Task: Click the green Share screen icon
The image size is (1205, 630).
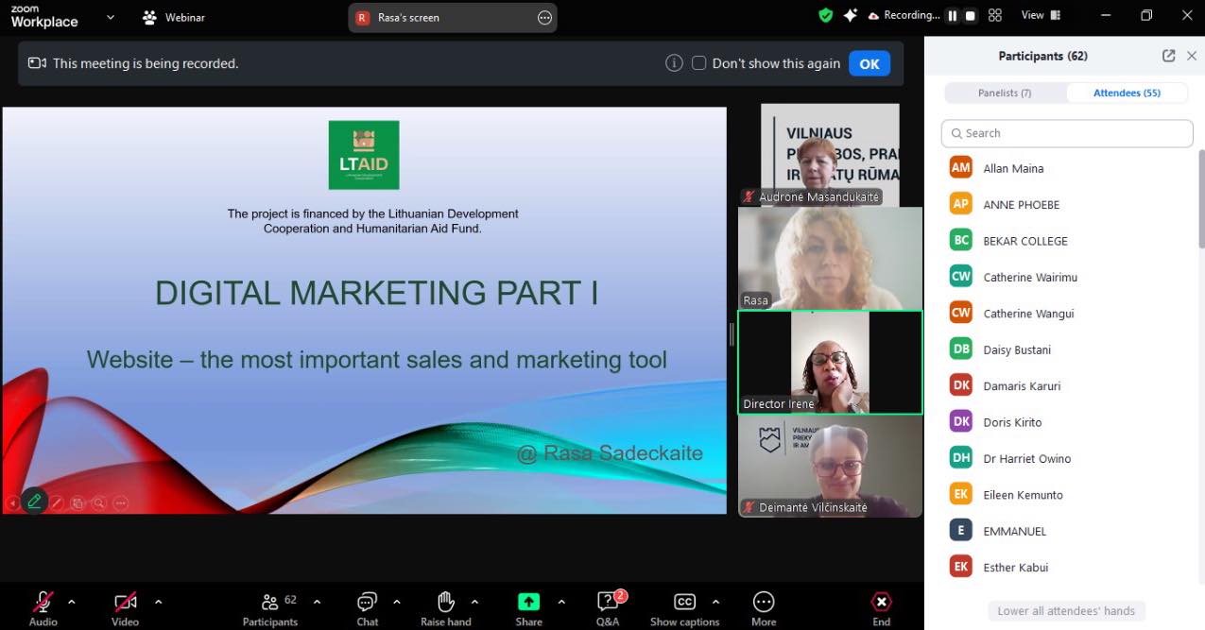Action: pyautogui.click(x=528, y=603)
